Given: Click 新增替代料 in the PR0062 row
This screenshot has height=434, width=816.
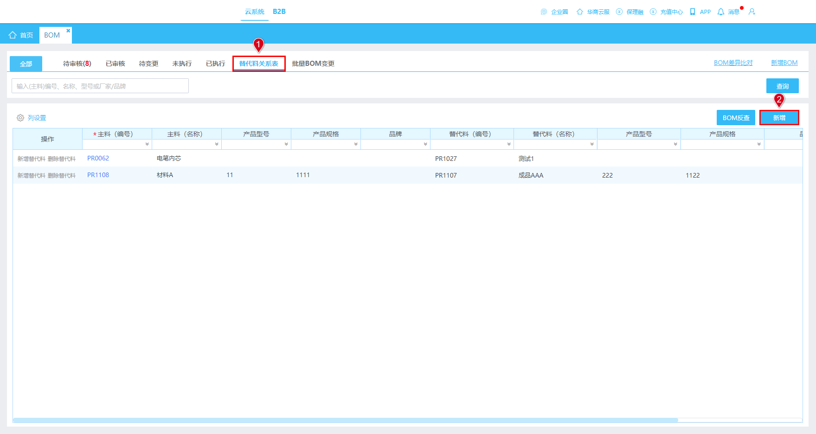Looking at the screenshot, I should tap(32, 159).
